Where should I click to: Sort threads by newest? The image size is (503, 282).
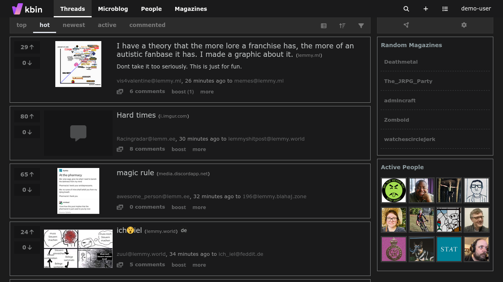click(74, 25)
